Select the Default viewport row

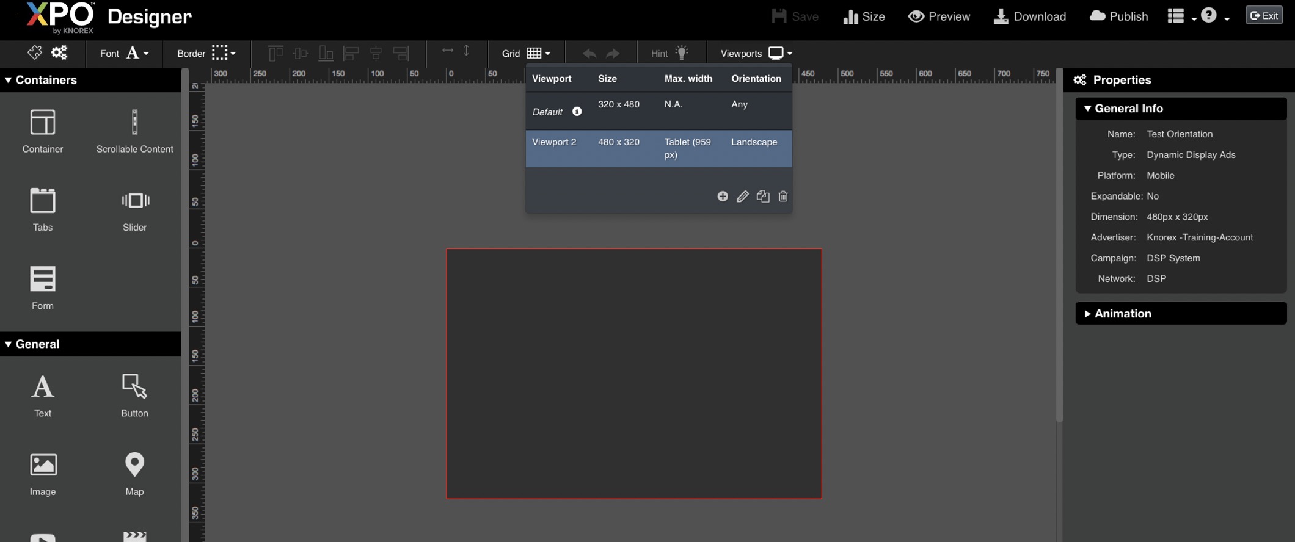click(658, 111)
